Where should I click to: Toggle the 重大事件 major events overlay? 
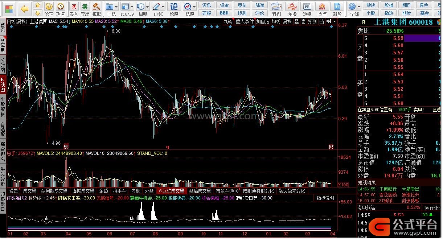click(245, 21)
